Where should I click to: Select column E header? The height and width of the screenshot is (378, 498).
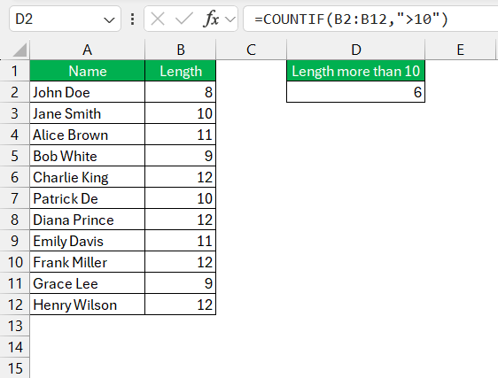tap(460, 50)
